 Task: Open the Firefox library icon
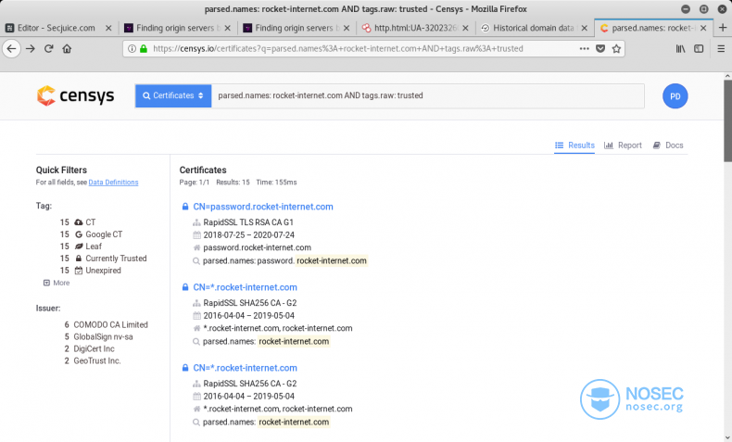point(681,48)
